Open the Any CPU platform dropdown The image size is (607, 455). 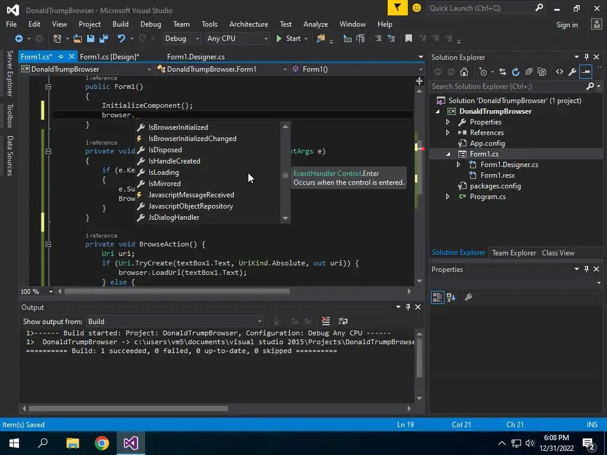(x=237, y=39)
